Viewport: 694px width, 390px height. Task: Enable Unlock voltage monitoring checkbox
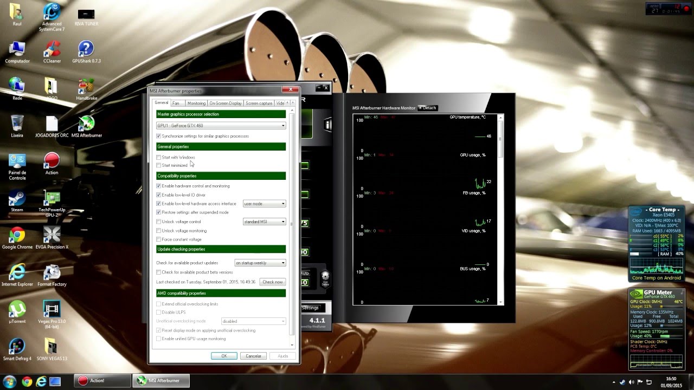point(158,230)
